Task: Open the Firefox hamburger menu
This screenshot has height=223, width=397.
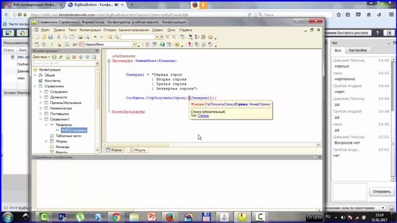Action: (x=391, y=15)
